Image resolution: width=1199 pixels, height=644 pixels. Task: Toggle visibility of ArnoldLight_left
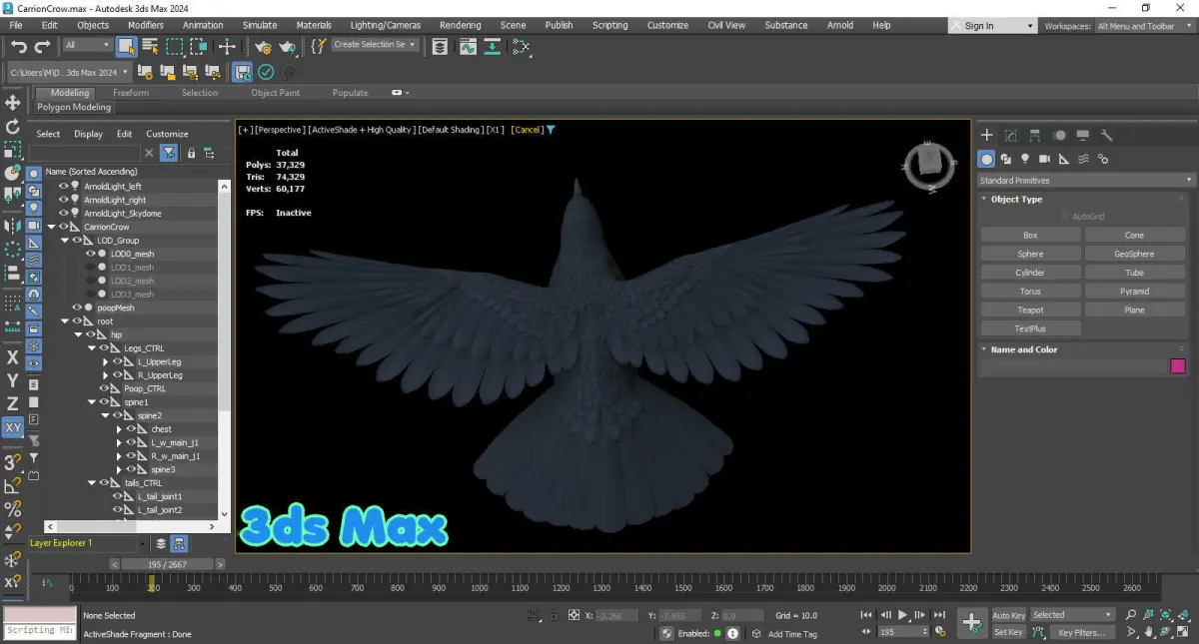click(x=64, y=186)
